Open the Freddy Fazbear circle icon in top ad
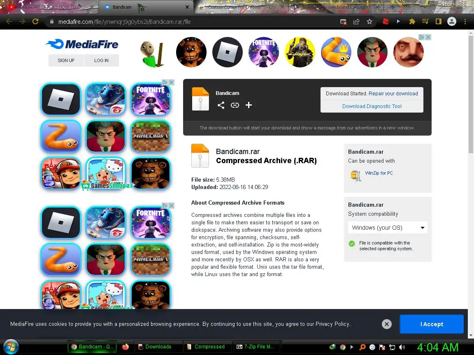 pyautogui.click(x=191, y=52)
